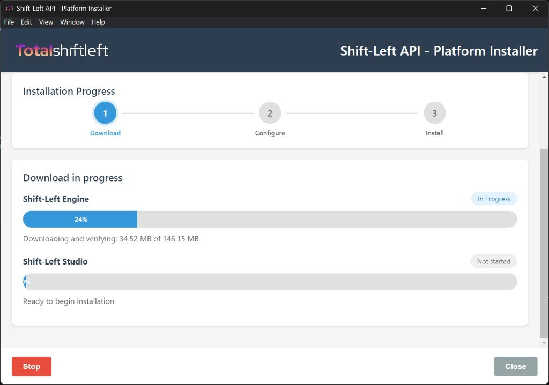Select the Download step label

click(x=105, y=133)
